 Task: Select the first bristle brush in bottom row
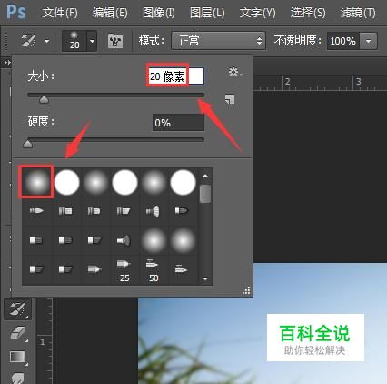point(36,269)
